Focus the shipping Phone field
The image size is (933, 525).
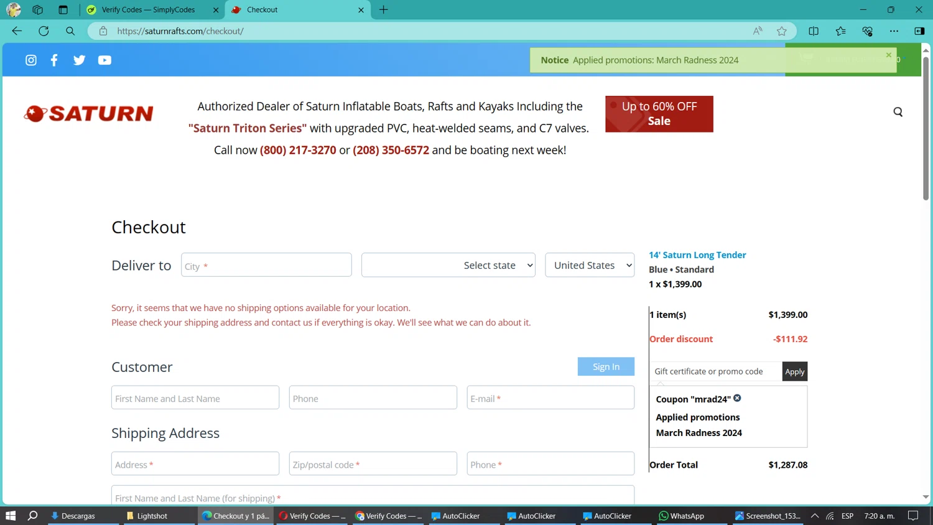(550, 463)
